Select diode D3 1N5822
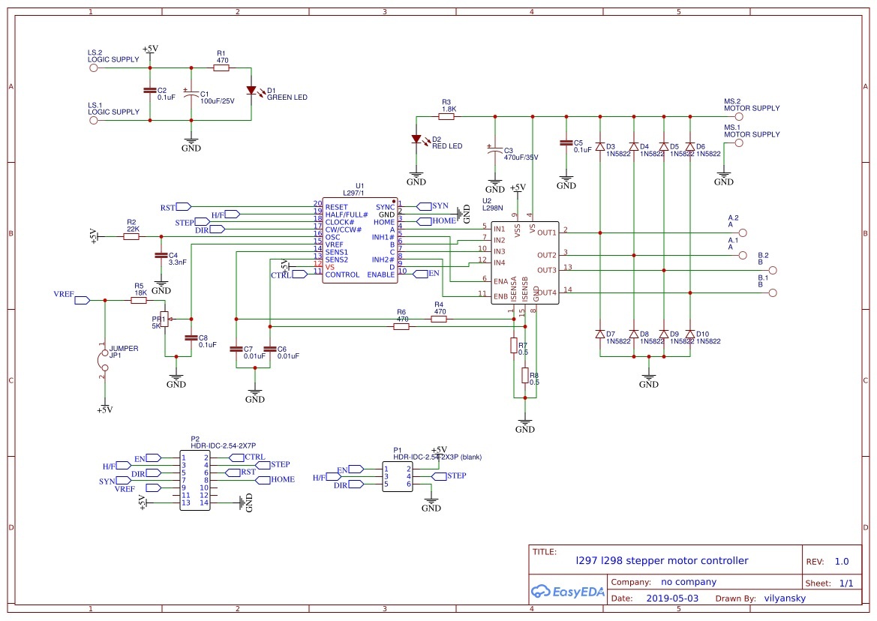877x621 pixels. [x=600, y=146]
